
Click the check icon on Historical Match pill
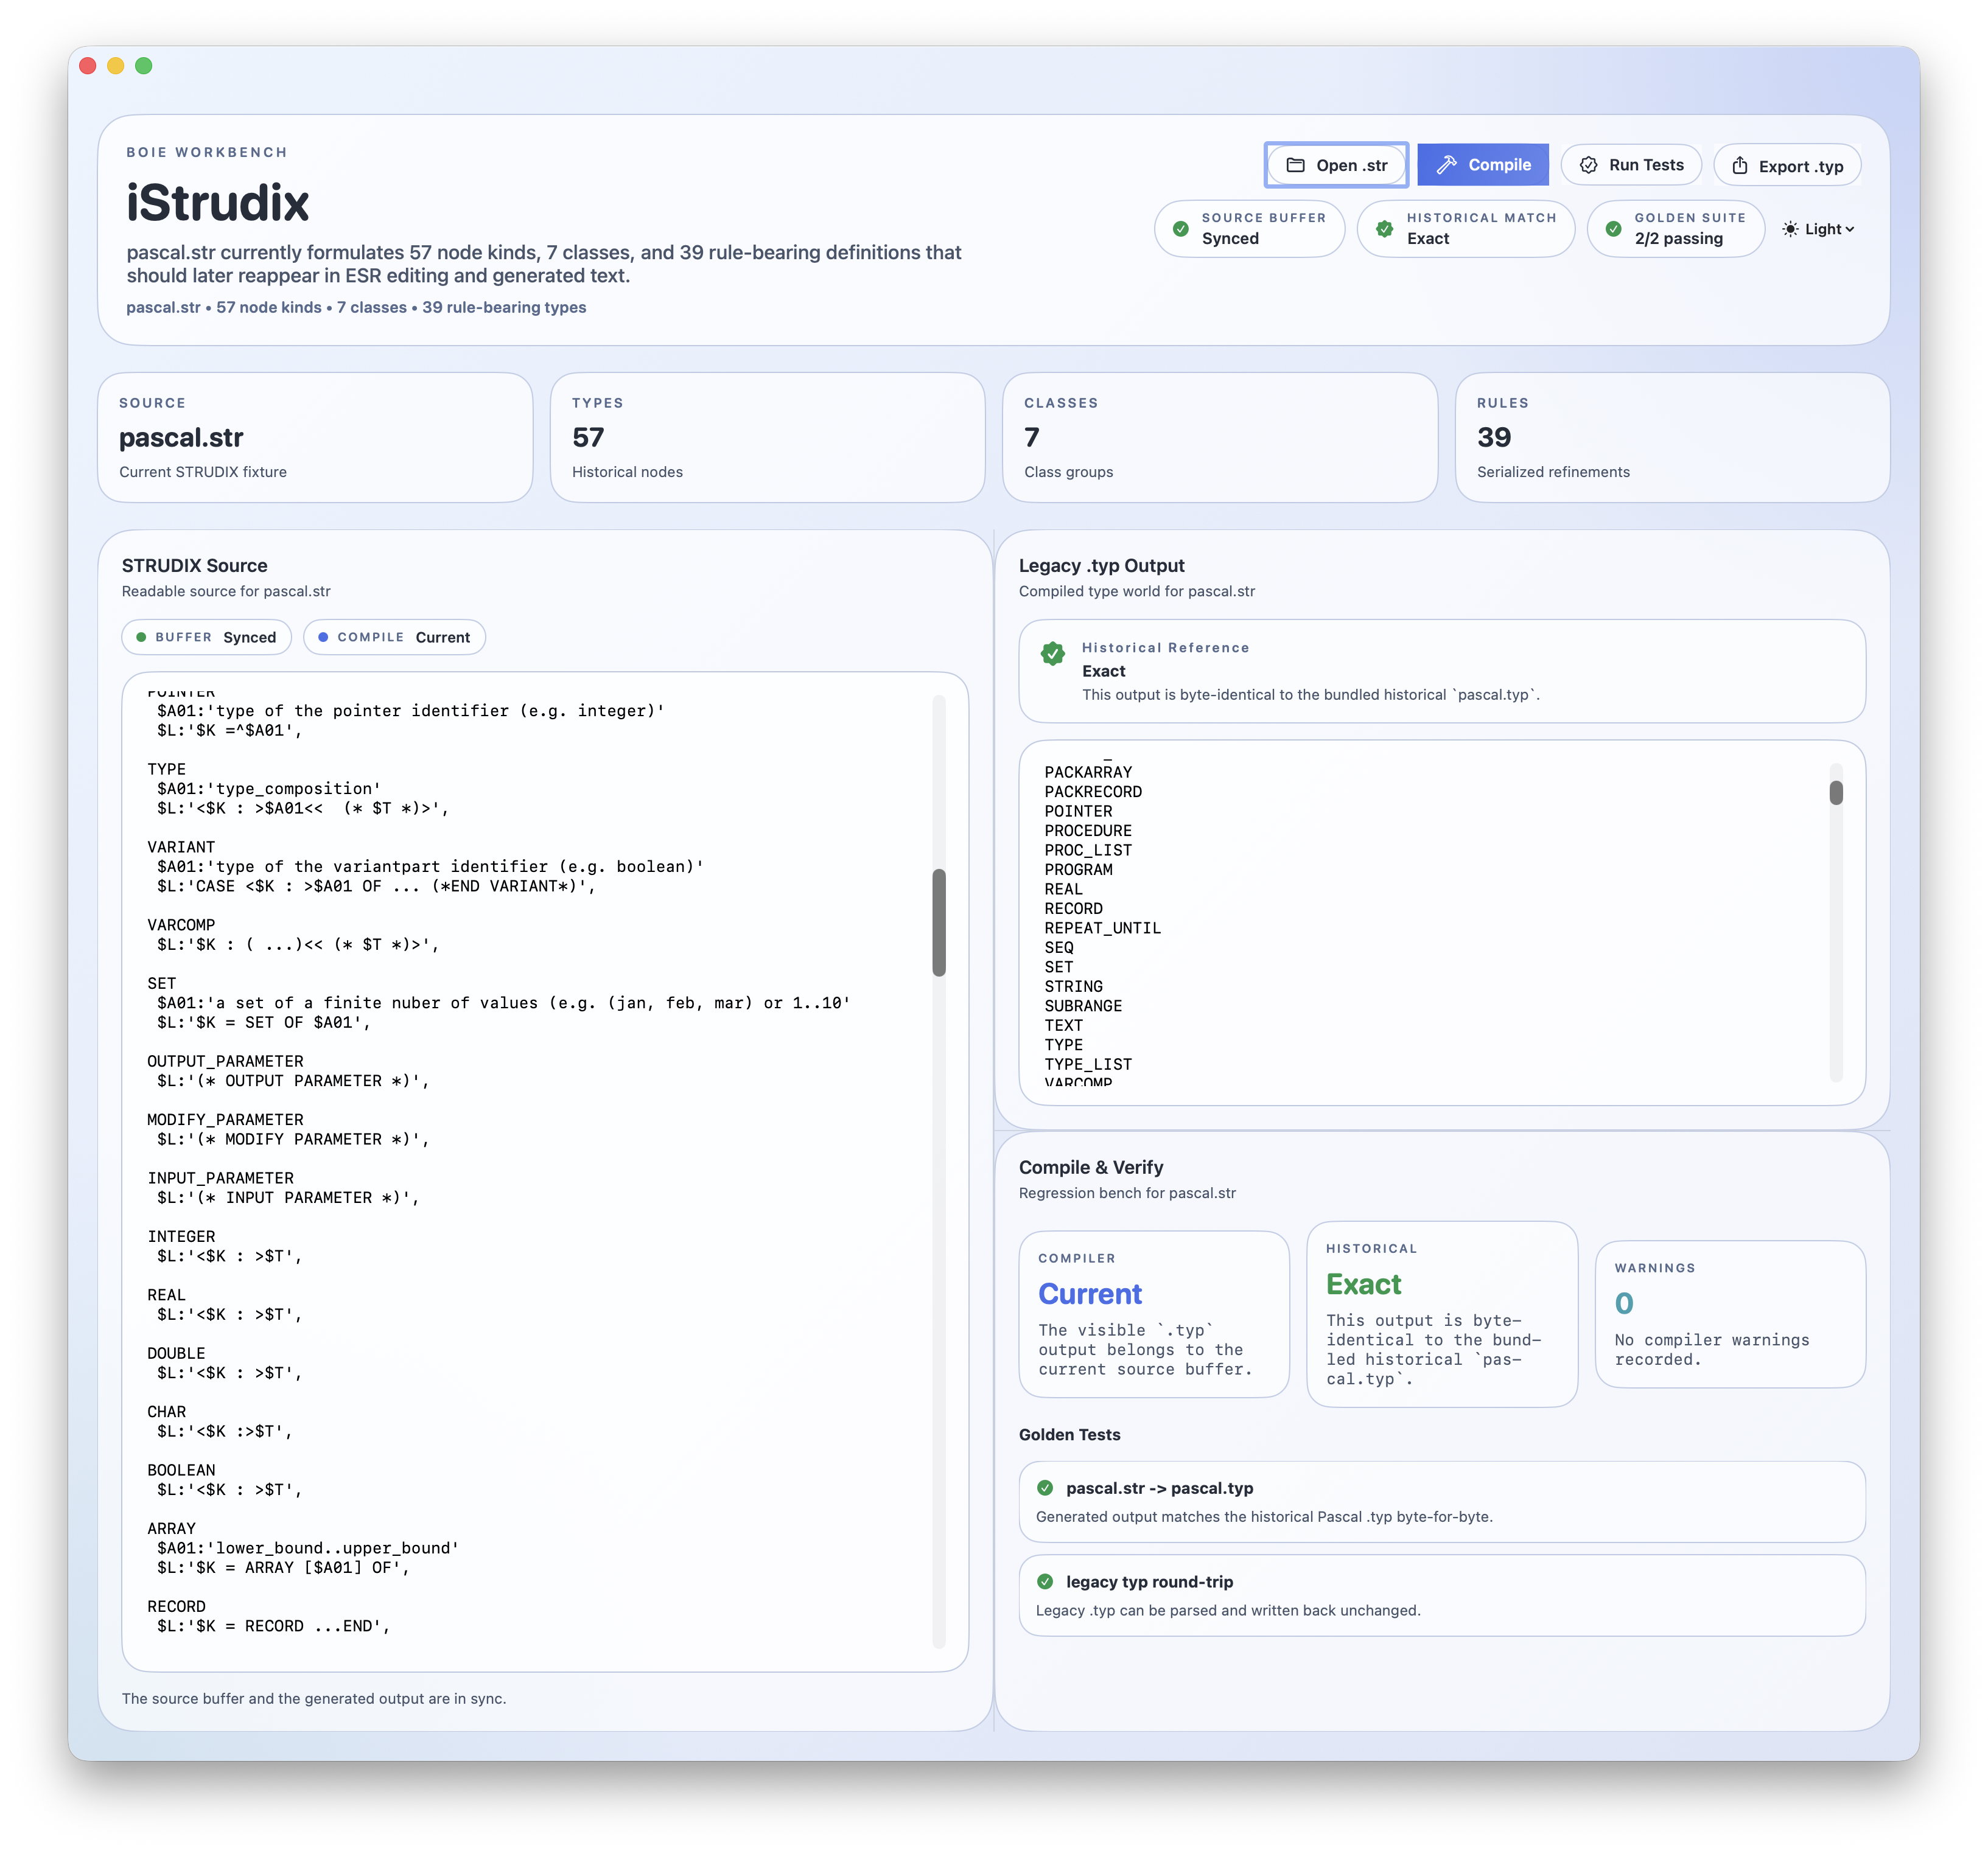[1385, 229]
